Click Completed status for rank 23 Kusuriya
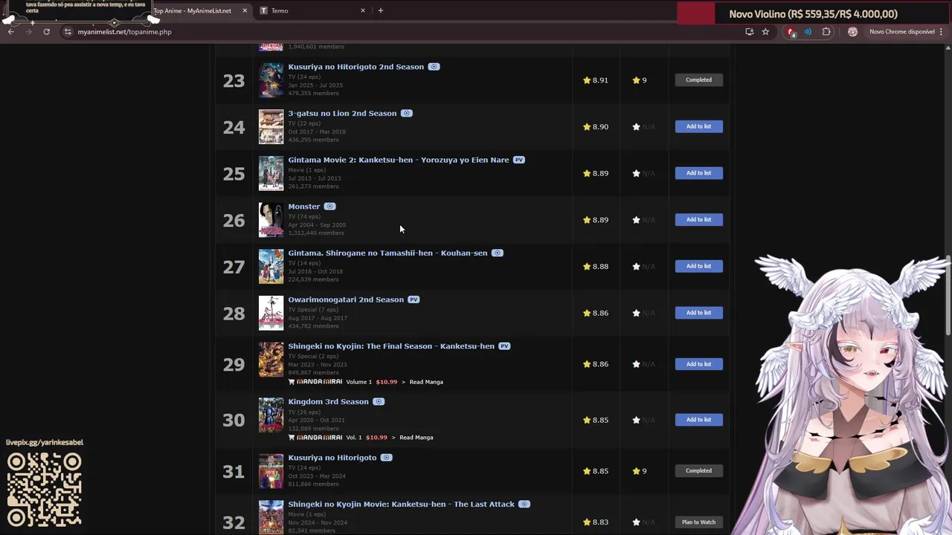Viewport: 952px width, 535px height. 698,80
